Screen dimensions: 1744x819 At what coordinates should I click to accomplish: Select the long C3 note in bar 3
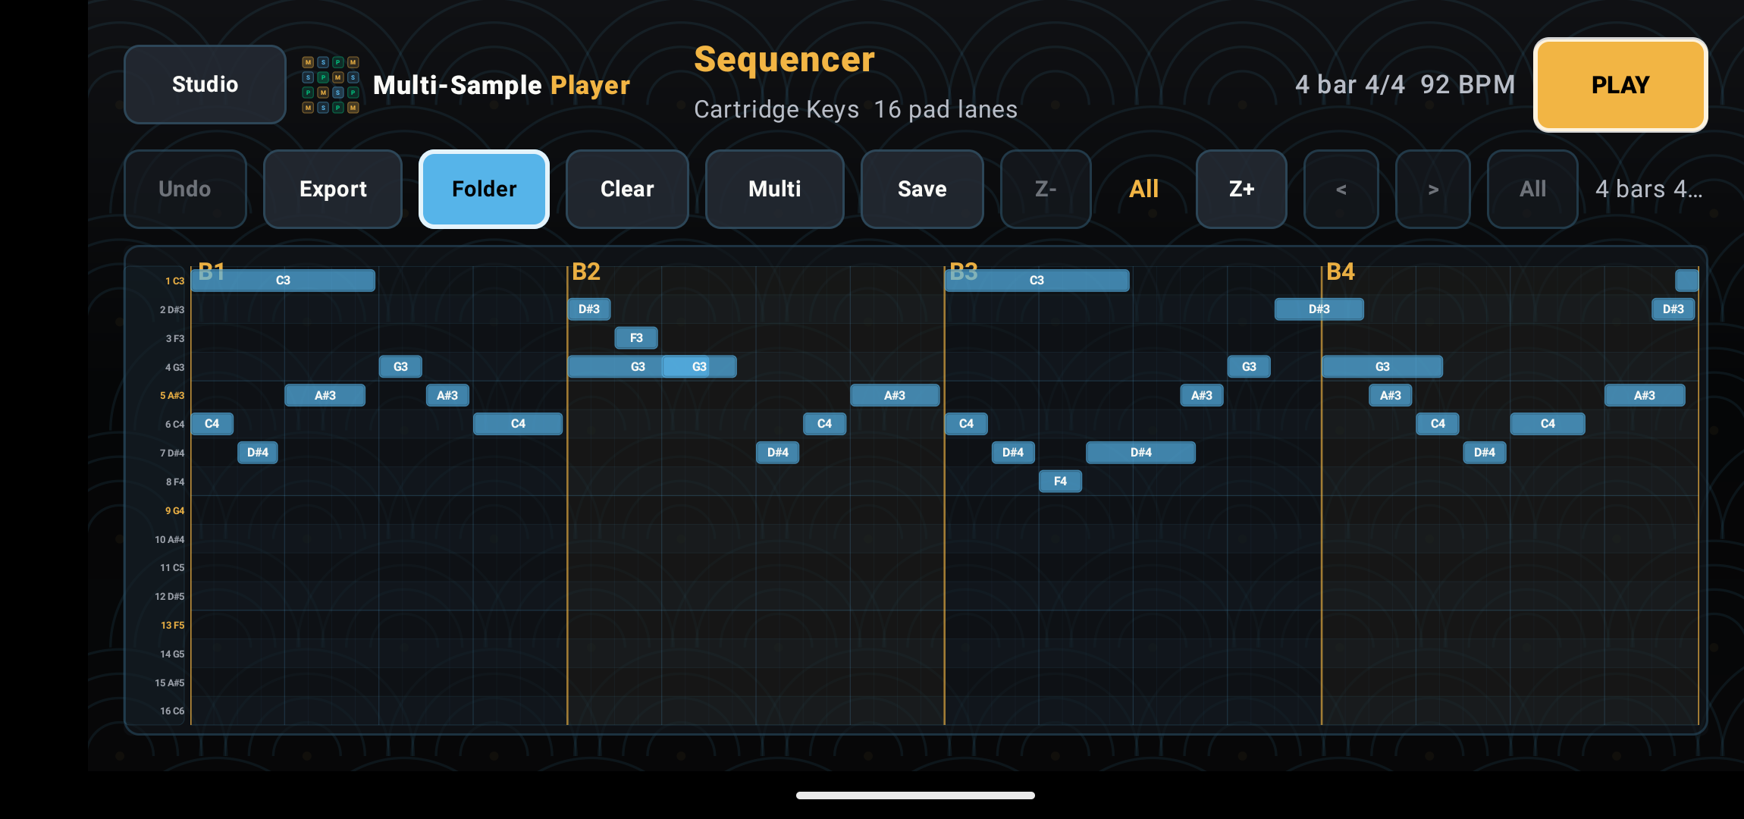1037,280
